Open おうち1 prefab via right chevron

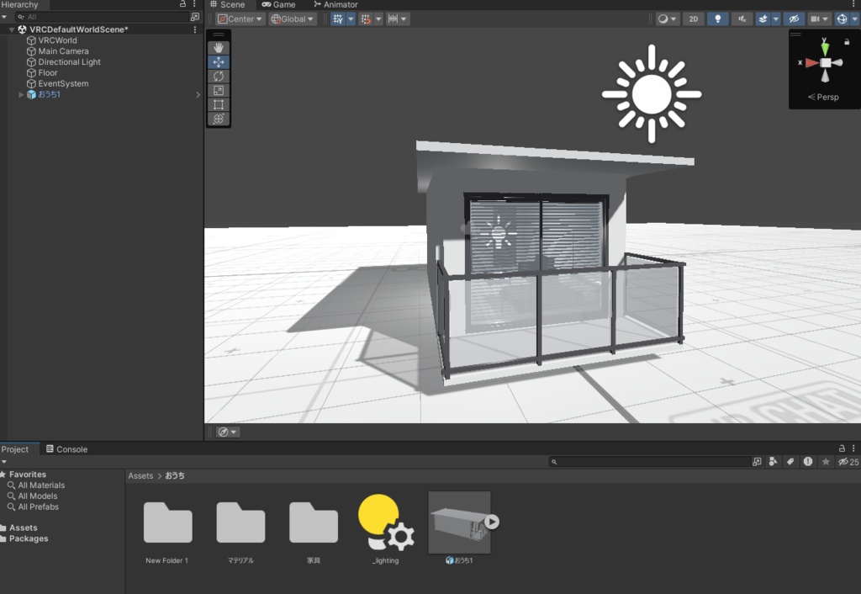point(198,94)
